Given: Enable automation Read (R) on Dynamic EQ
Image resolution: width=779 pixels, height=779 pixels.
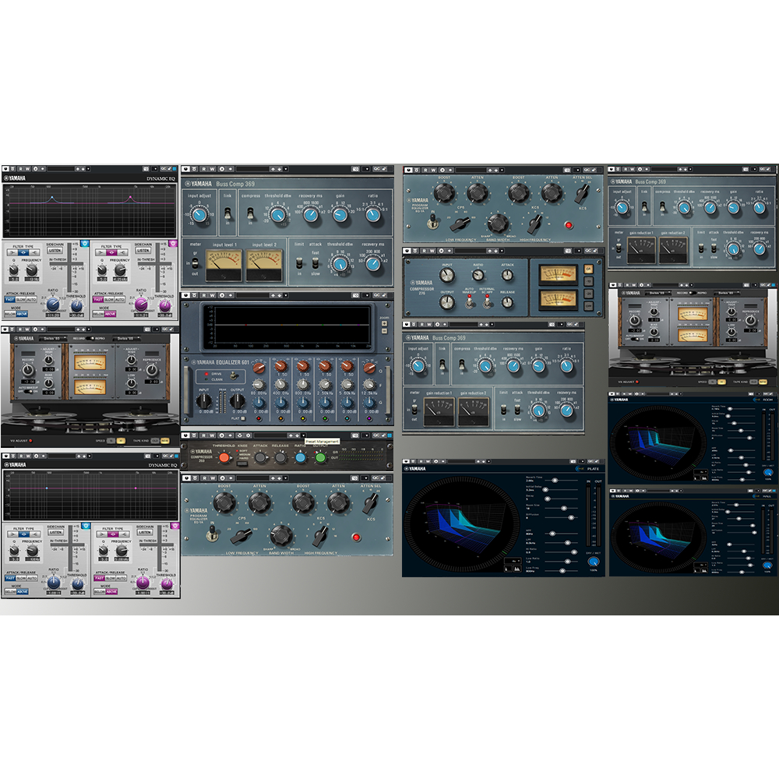Looking at the screenshot, I should click(20, 168).
